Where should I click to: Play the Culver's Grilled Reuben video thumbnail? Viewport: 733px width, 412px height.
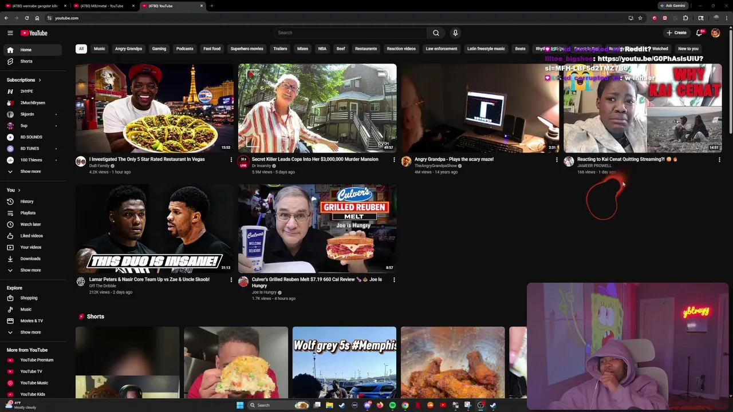click(317, 228)
